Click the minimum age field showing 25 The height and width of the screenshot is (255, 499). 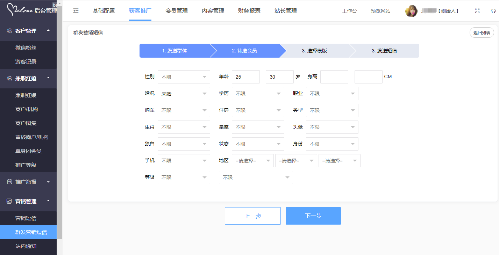point(246,77)
